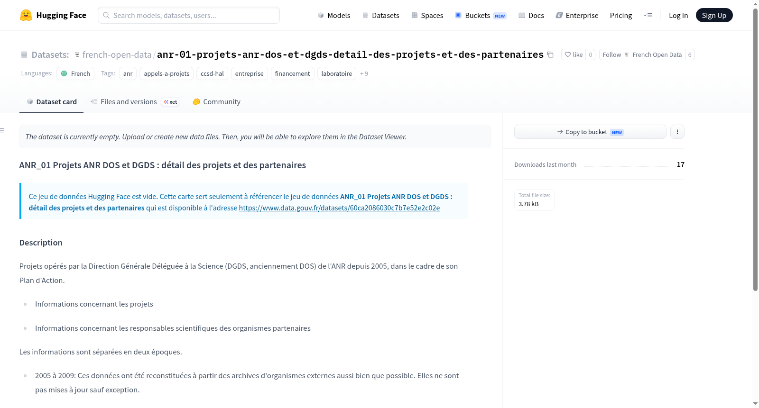Image resolution: width=759 pixels, height=408 pixels.
Task: Open the Upload or create new data files link
Action: (170, 136)
